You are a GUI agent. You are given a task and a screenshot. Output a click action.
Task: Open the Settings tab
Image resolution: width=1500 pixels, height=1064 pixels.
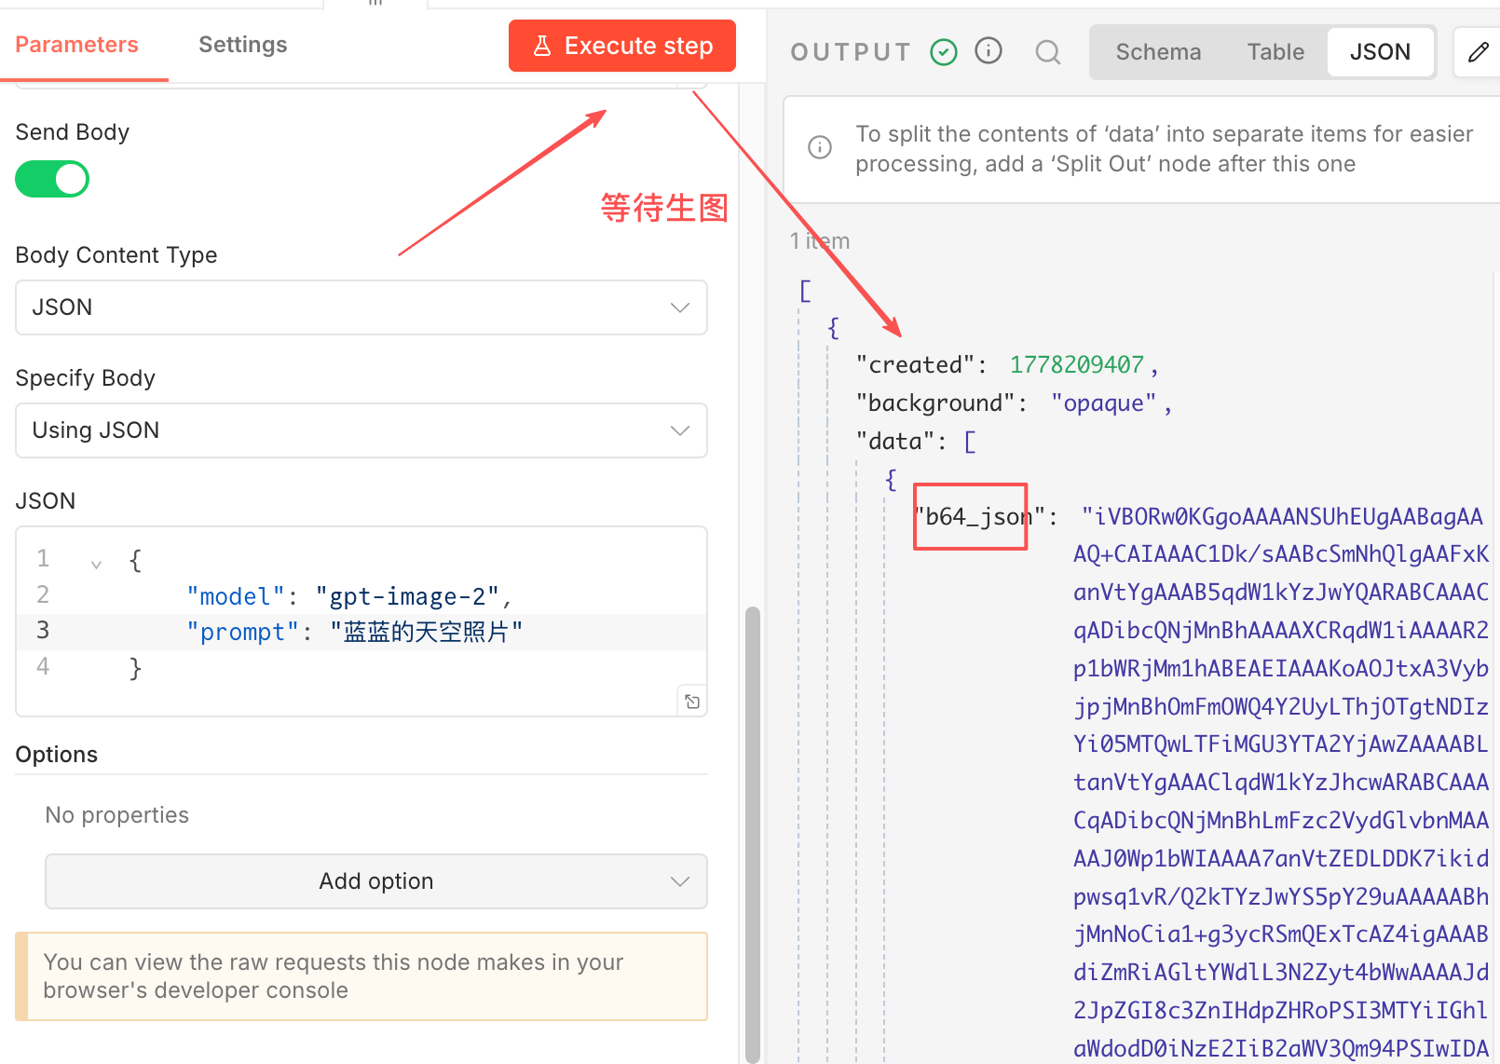point(242,45)
